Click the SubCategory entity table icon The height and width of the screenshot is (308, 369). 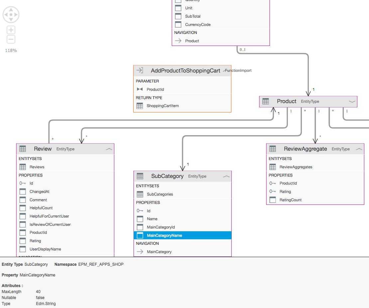tap(140, 176)
